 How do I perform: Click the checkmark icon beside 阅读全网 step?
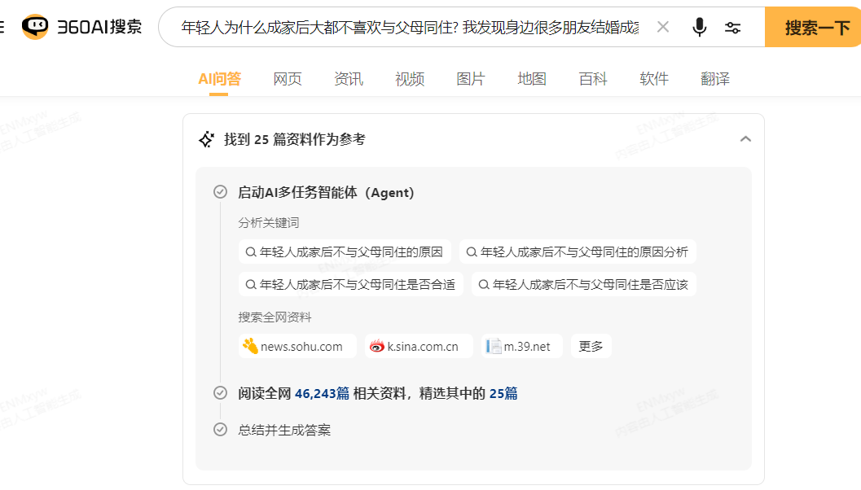pyautogui.click(x=220, y=392)
